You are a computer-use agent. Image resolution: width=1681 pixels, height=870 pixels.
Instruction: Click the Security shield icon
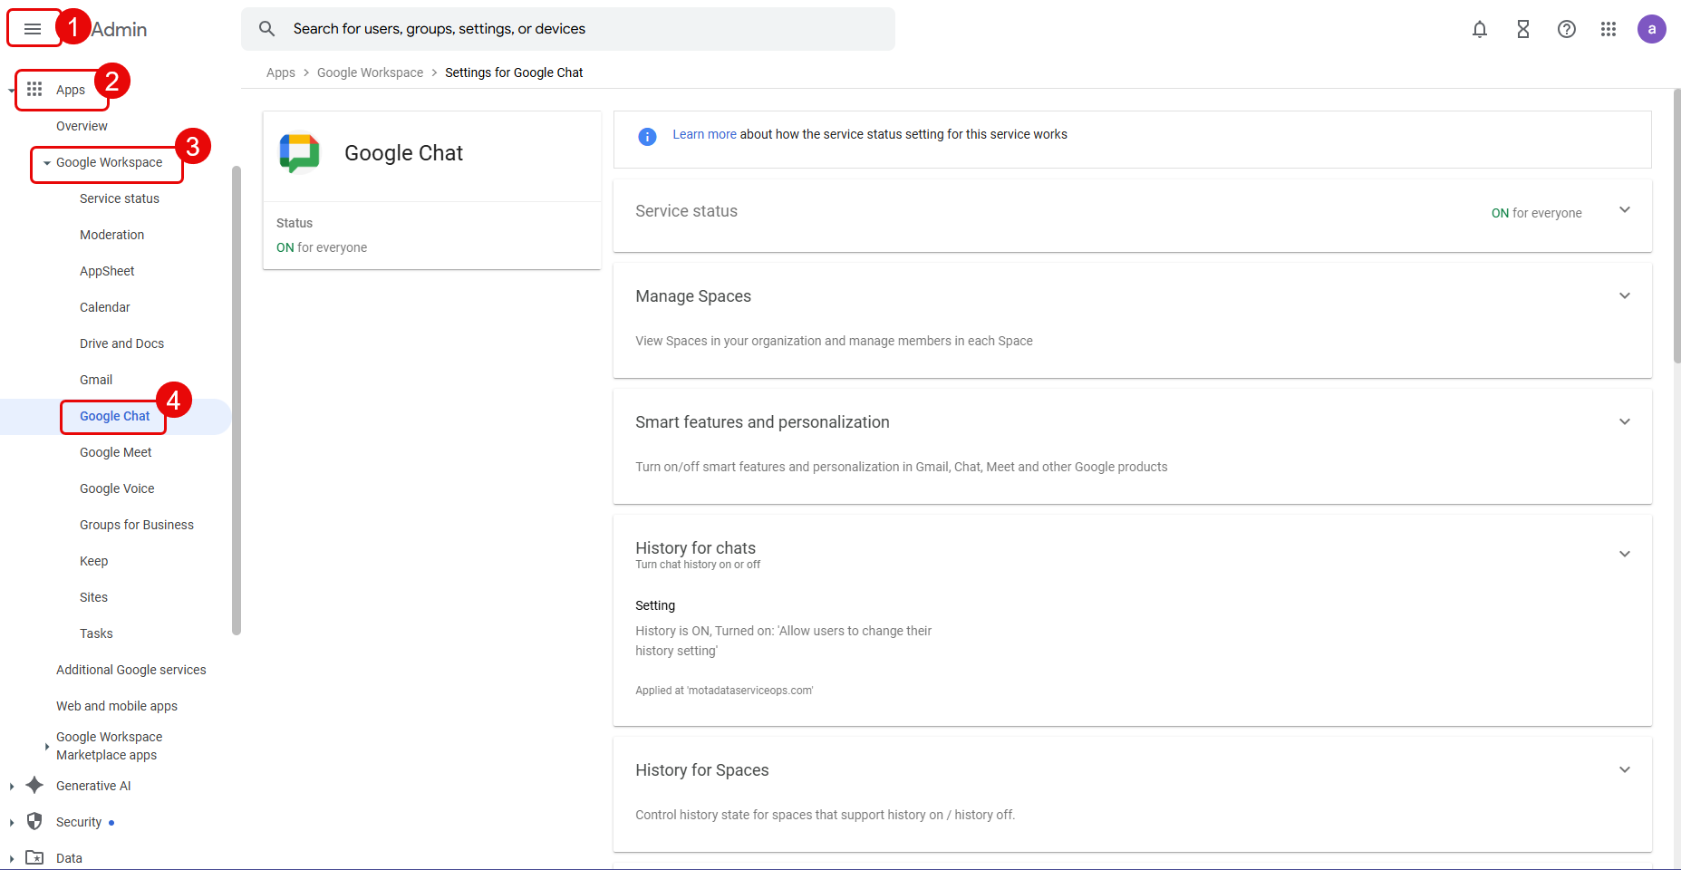pos(34,821)
